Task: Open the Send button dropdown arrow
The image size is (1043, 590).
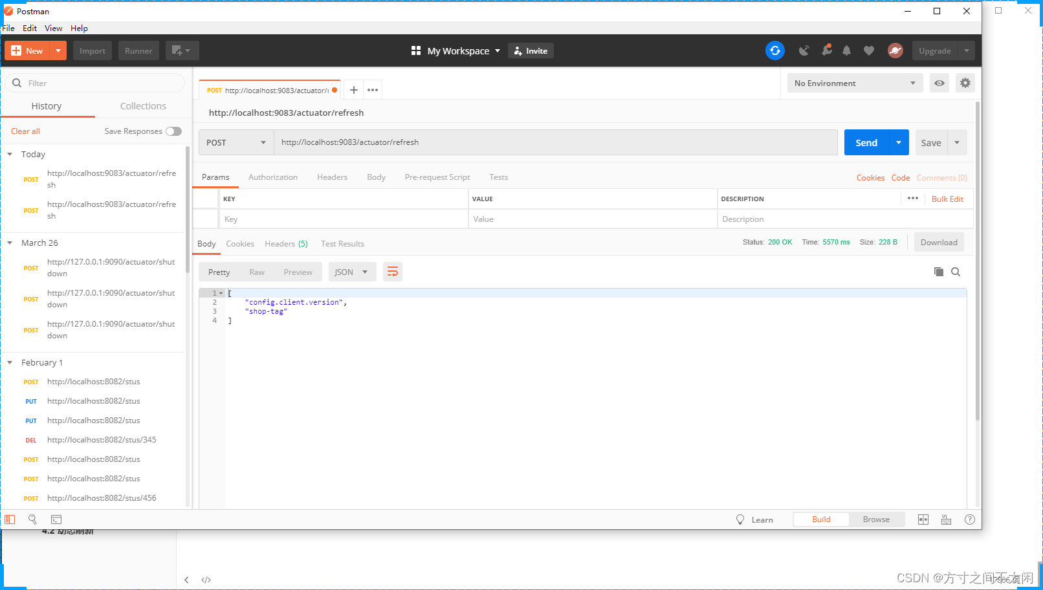Action: coord(899,142)
